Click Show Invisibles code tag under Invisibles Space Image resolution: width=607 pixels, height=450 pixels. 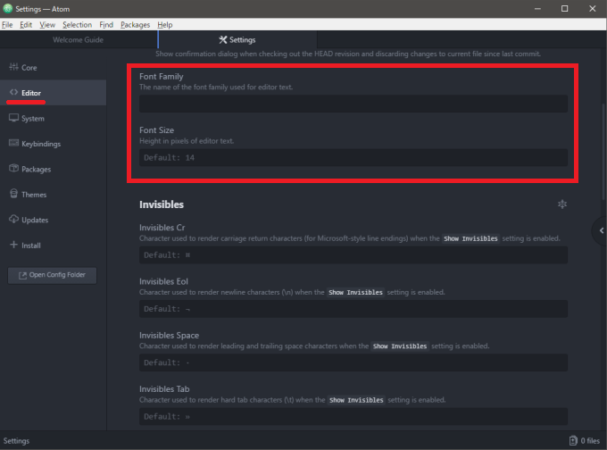400,346
